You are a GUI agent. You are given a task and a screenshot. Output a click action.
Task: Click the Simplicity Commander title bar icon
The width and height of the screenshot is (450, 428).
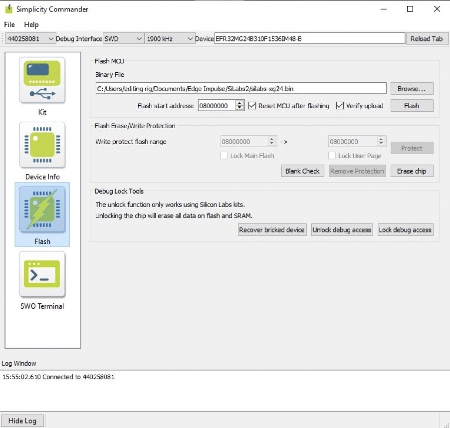[9, 9]
